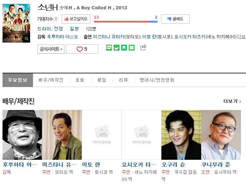This screenshot has height=192, width=246.
Task: Vote 글쎄요 thumbs-down button
Action: 175,19
